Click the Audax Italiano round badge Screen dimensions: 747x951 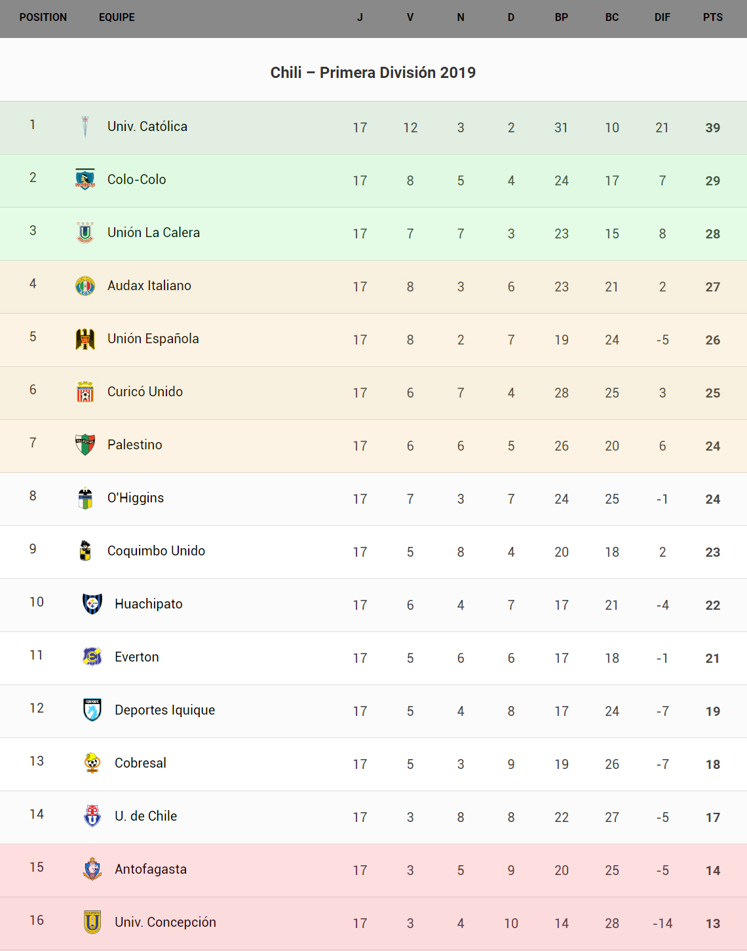pos(85,286)
